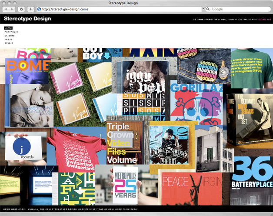
Task: Open the Metropolis 25 Years card thumbnail
Action: click(x=125, y=185)
